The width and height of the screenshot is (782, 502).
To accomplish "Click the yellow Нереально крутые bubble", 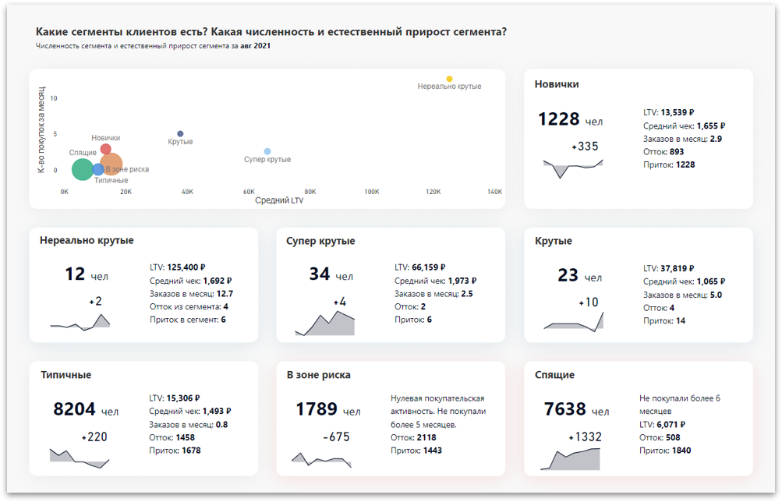I will (449, 79).
